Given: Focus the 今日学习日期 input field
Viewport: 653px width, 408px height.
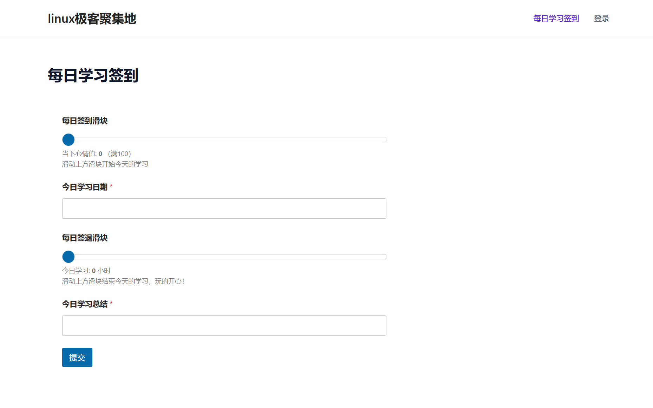Looking at the screenshot, I should tap(224, 209).
